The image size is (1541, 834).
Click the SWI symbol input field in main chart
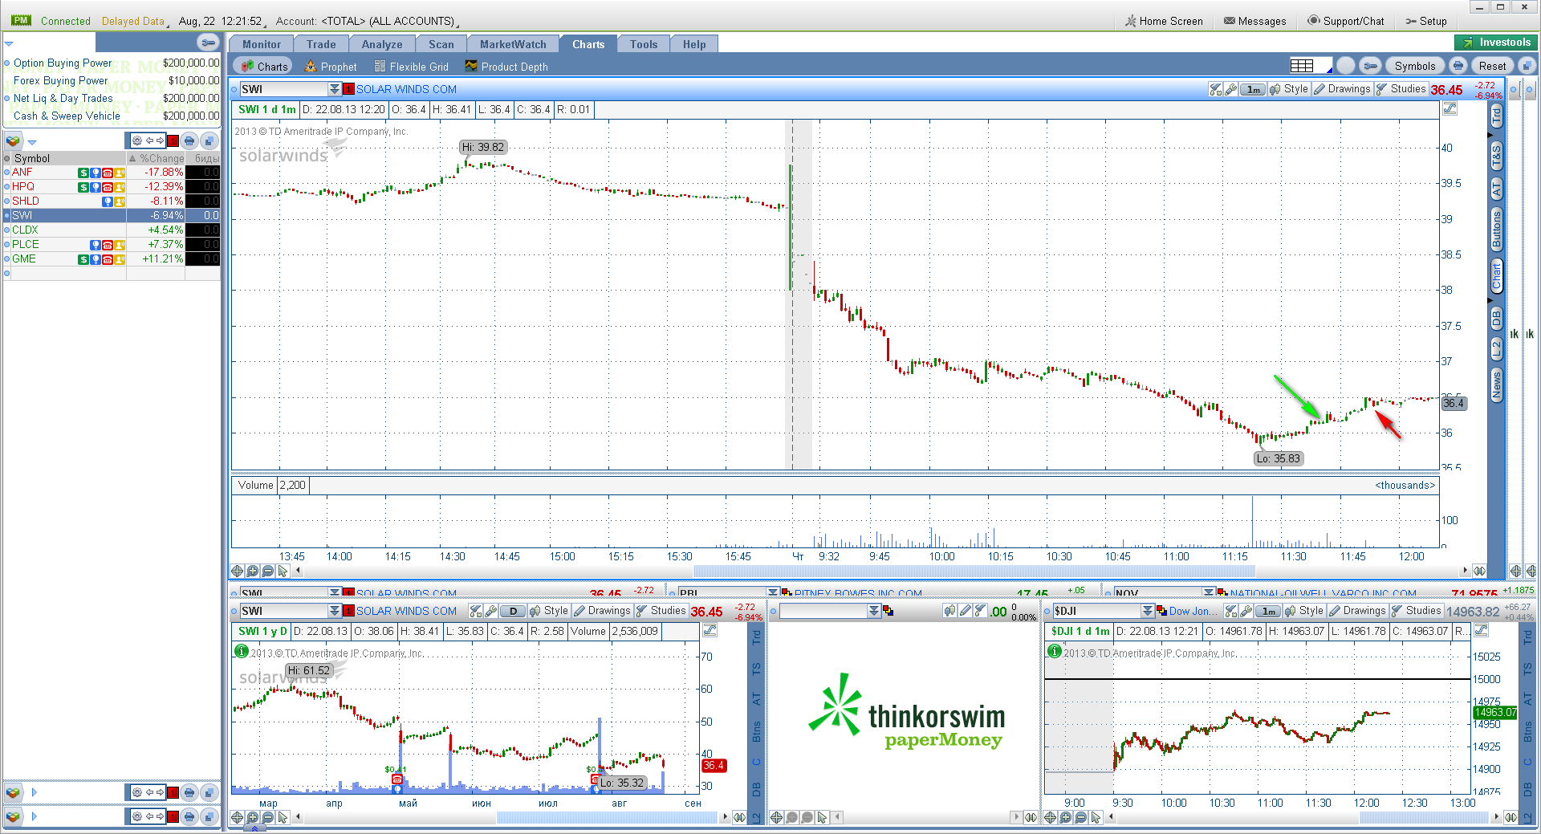point(283,89)
